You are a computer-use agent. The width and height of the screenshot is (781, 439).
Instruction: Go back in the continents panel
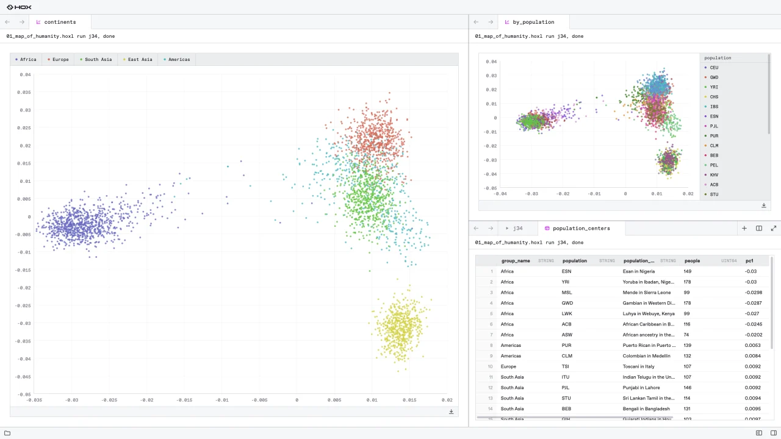(7, 22)
